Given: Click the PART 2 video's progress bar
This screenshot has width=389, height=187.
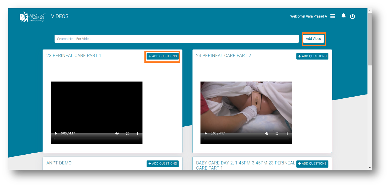Looking at the screenshot, I should tap(246, 139).
